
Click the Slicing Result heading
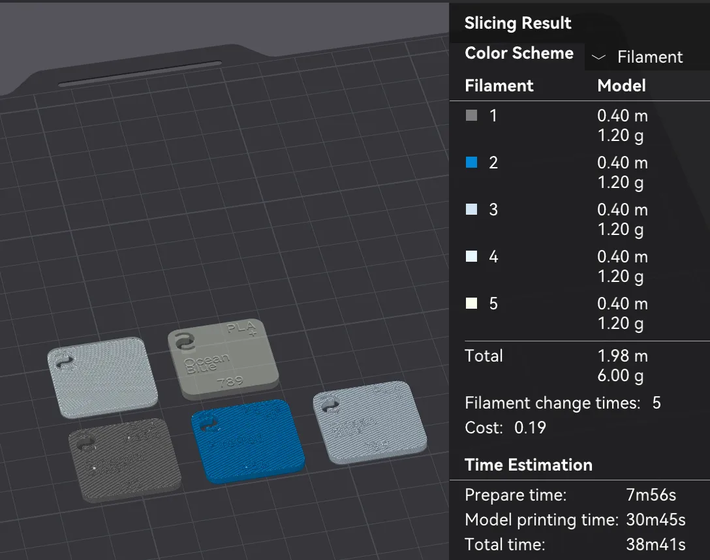(x=517, y=23)
